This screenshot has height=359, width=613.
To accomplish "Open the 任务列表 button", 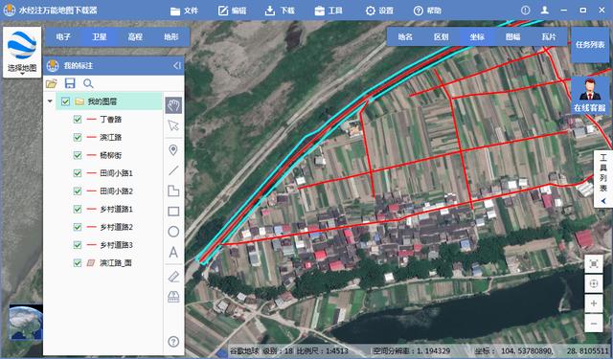I will (x=590, y=45).
